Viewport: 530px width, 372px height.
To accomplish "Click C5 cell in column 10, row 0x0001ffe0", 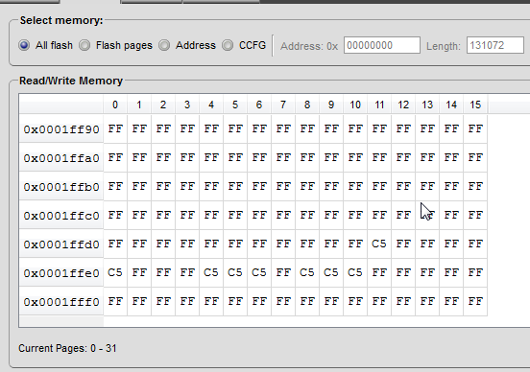I will [x=355, y=272].
